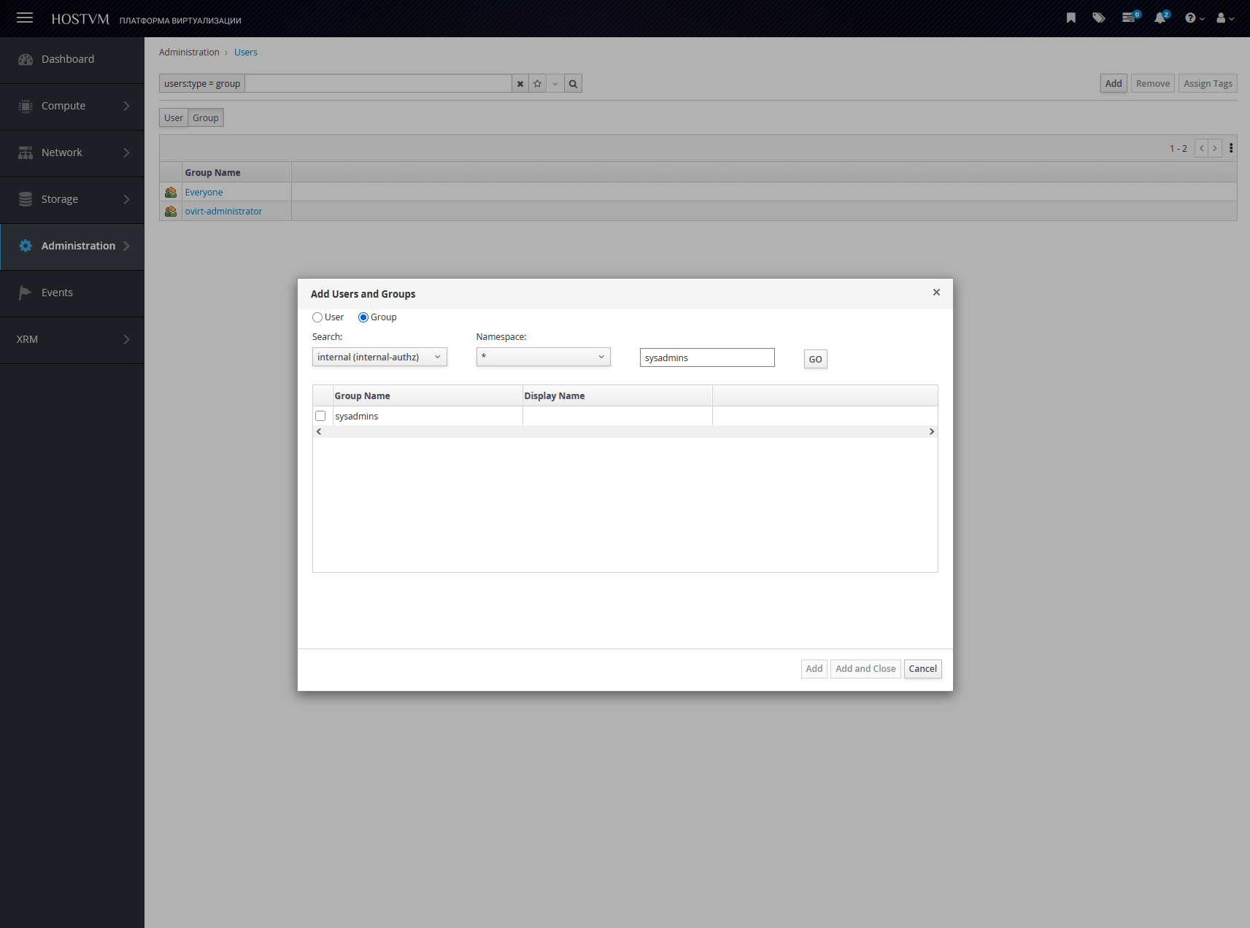Open the notifications bell icon
Screen dimensions: 1250x928
[x=1160, y=18]
